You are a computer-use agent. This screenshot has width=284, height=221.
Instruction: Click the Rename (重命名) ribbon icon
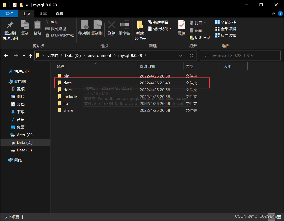click(x=124, y=28)
